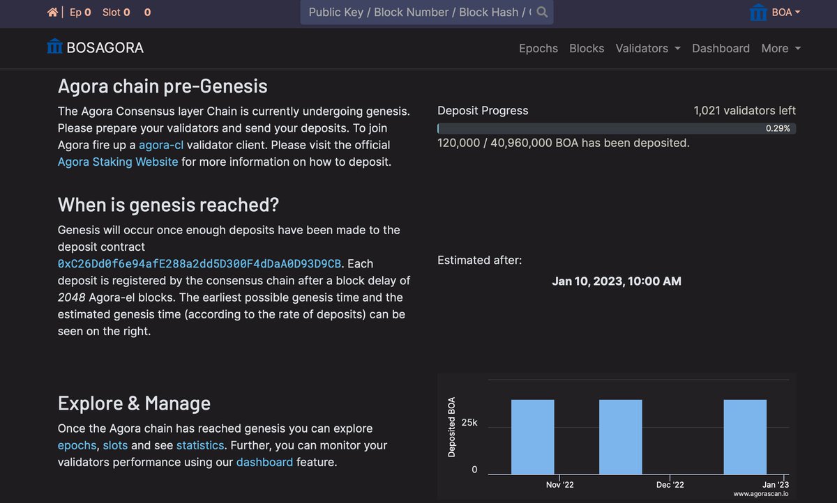This screenshot has height=503, width=837.
Task: Click the Slot 0 indicator
Action: (116, 13)
